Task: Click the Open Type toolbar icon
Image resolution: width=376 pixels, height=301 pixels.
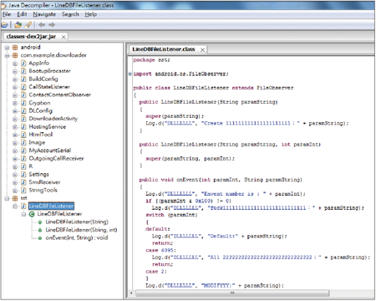Action: [x=18, y=25]
